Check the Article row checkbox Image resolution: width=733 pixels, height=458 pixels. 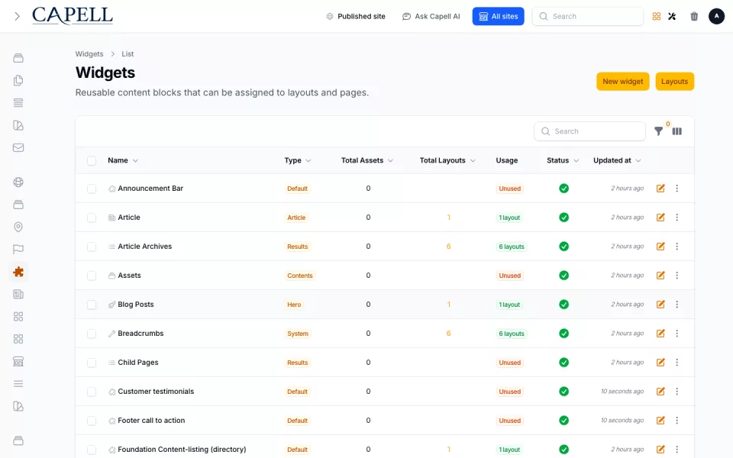tap(92, 218)
